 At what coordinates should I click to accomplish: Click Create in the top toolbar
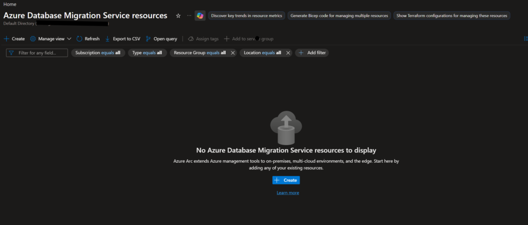point(14,39)
